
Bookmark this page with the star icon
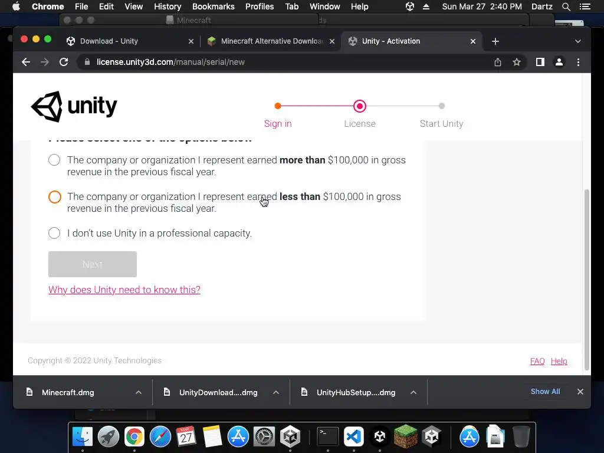pos(517,62)
